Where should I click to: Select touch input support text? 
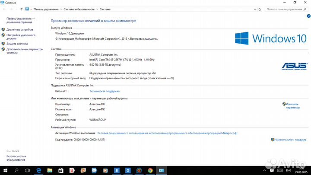click(x=131, y=78)
